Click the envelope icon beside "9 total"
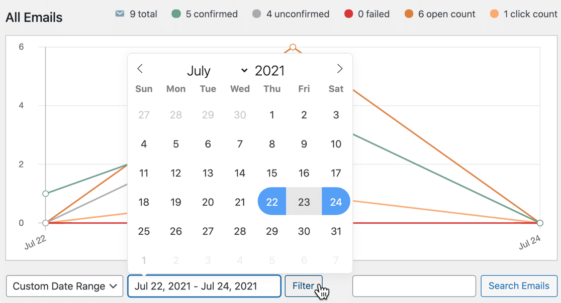The height and width of the screenshot is (303, 561). pos(120,14)
